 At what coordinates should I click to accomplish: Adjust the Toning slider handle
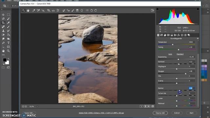click(178, 49)
